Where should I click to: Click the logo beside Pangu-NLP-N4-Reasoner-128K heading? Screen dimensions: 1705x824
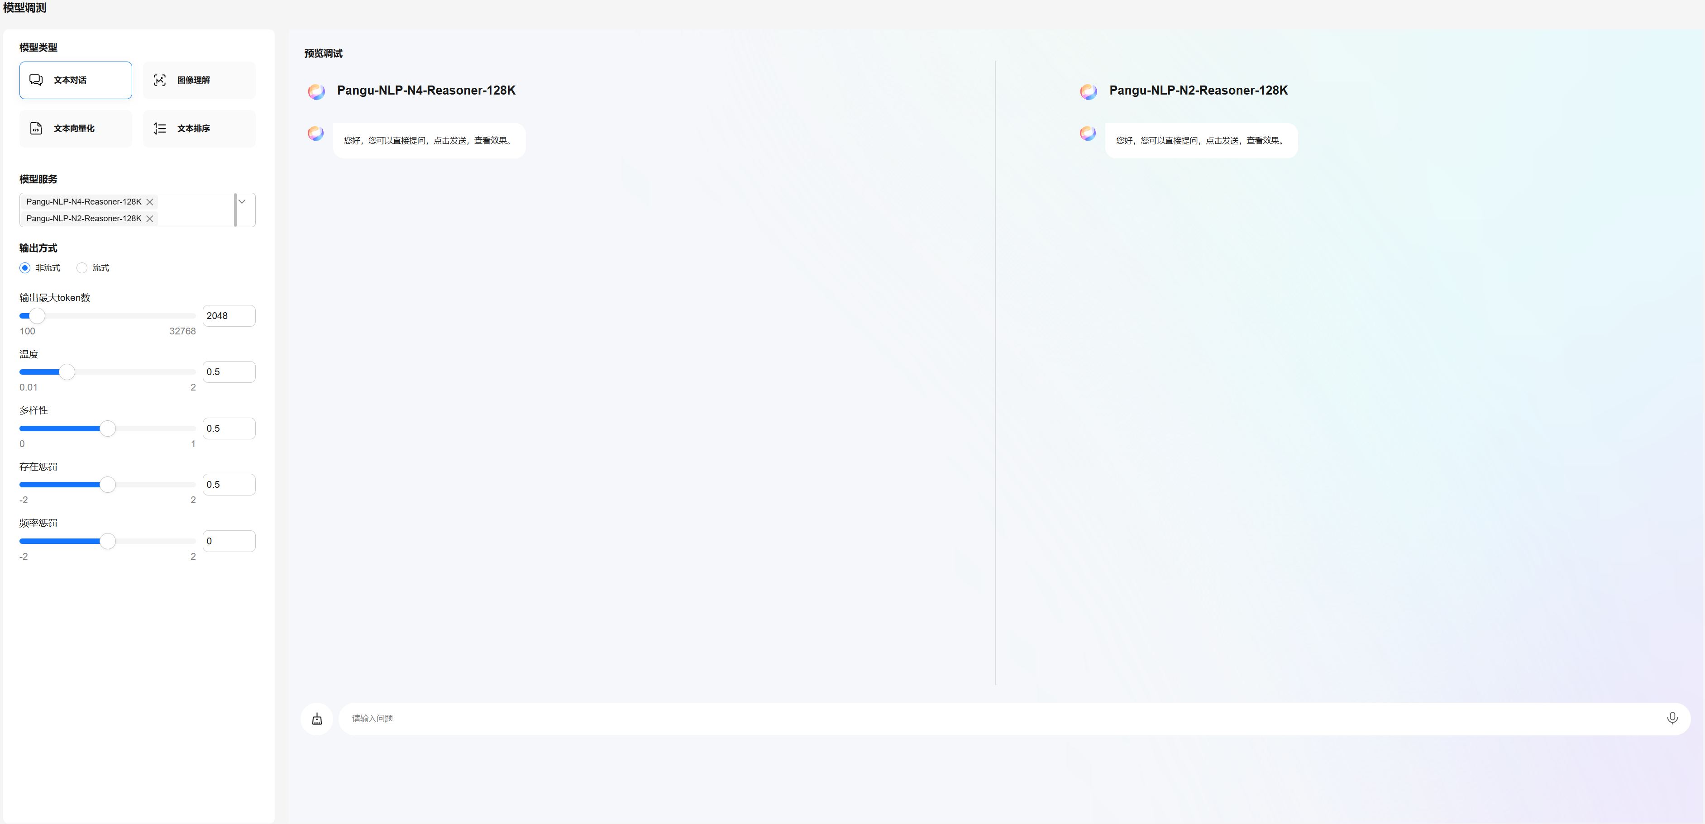pyautogui.click(x=316, y=91)
